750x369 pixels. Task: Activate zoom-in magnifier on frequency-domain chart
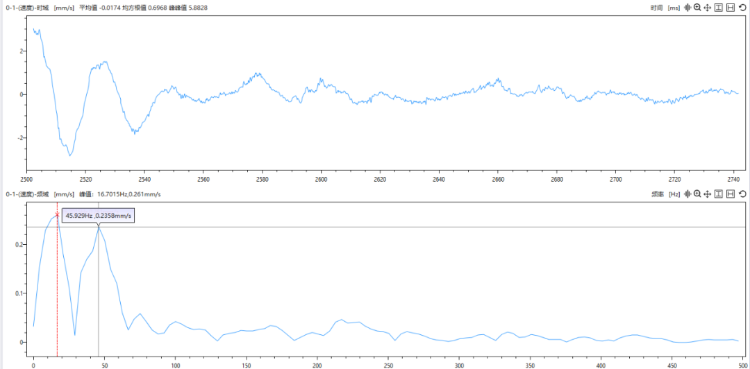coord(697,194)
